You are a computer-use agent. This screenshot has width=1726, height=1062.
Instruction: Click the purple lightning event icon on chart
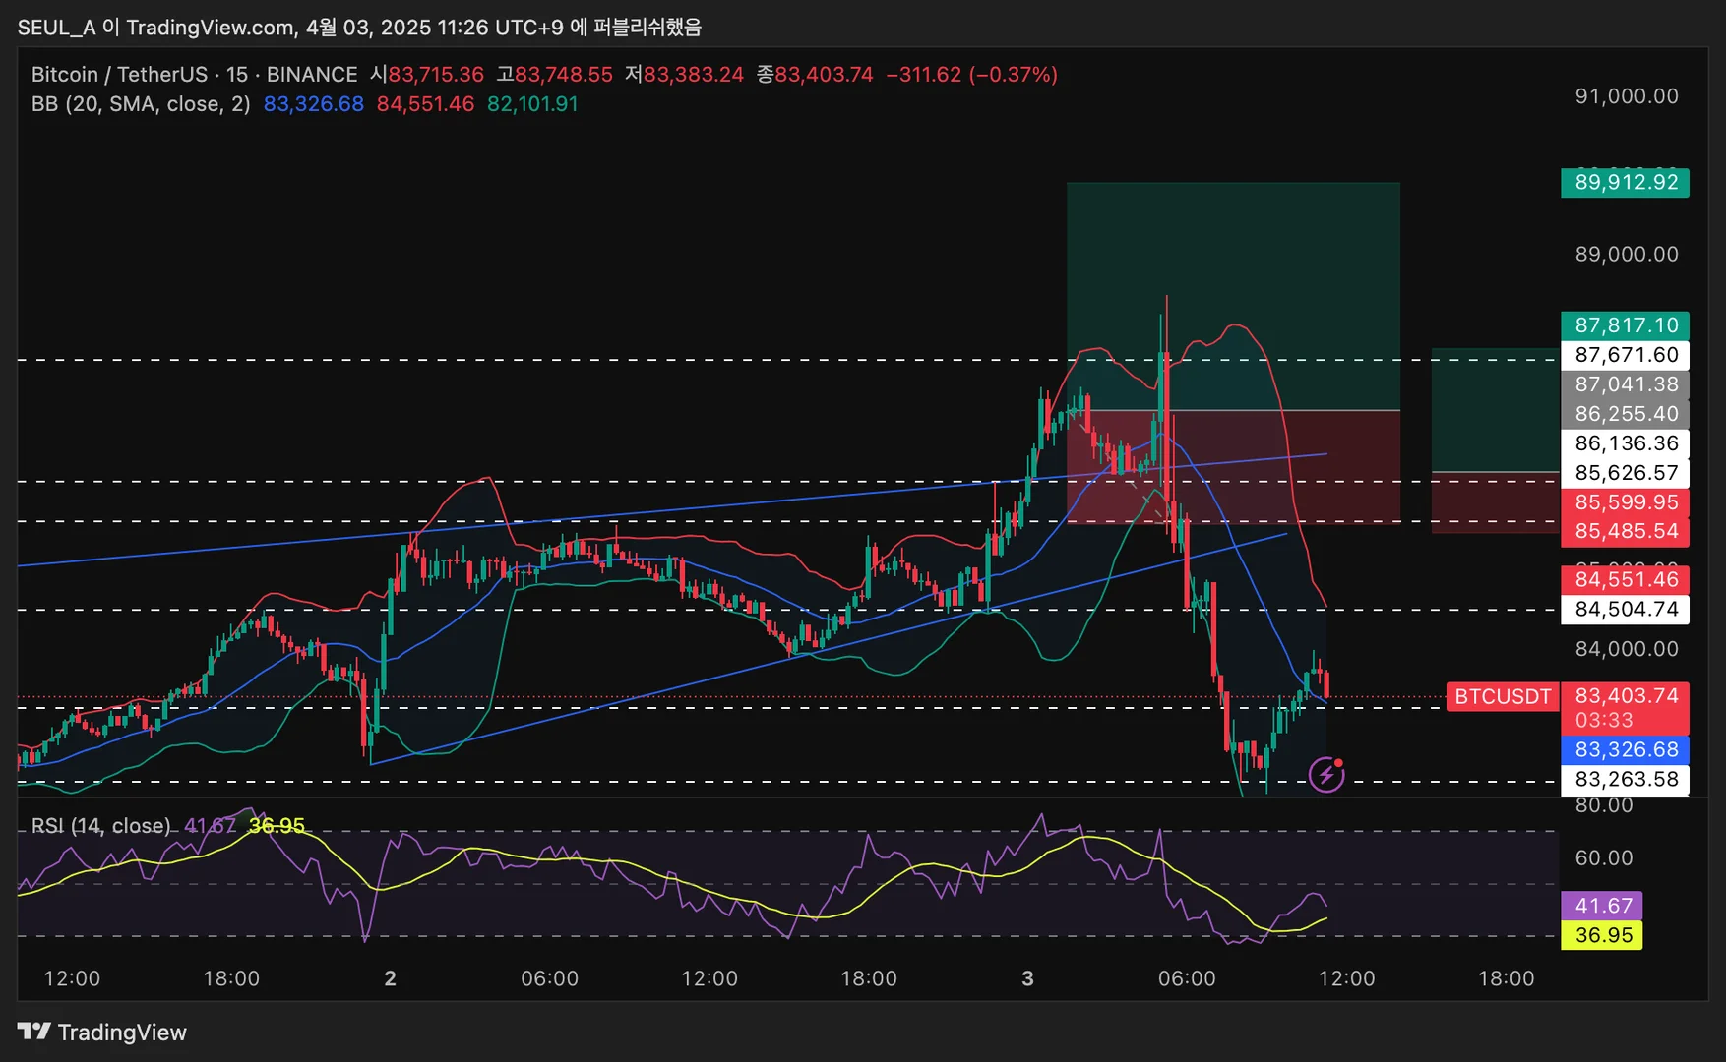coord(1326,775)
